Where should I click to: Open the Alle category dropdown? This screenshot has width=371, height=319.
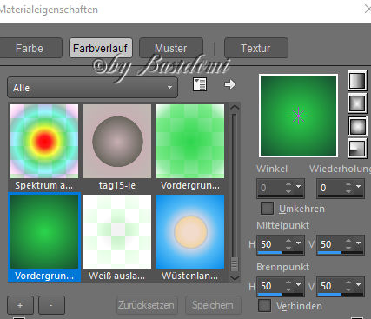click(x=92, y=88)
